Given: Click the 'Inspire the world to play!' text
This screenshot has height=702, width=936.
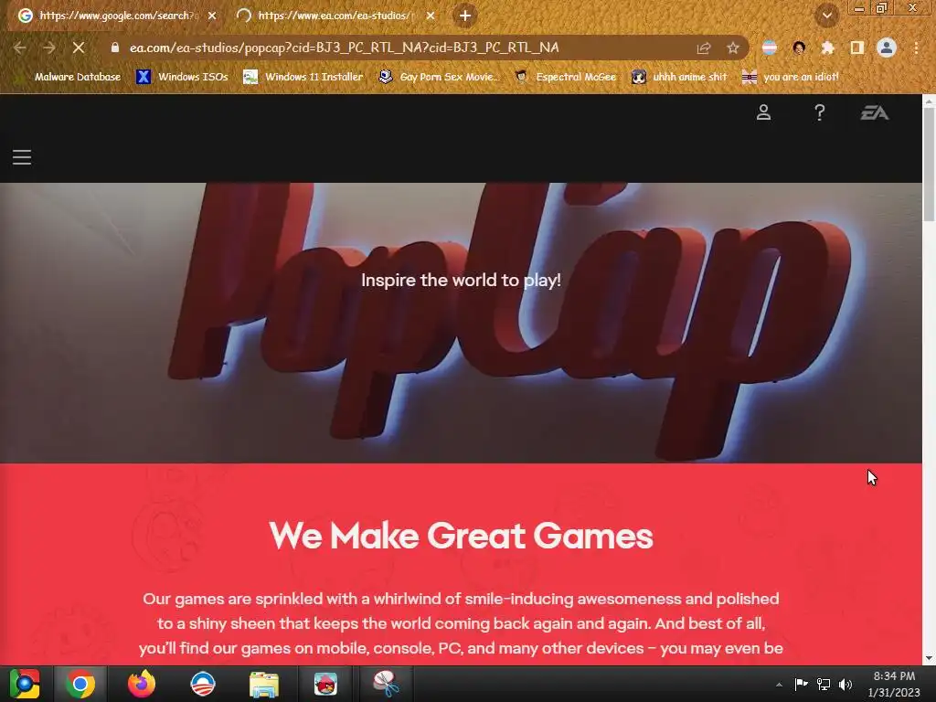Looking at the screenshot, I should tap(461, 280).
